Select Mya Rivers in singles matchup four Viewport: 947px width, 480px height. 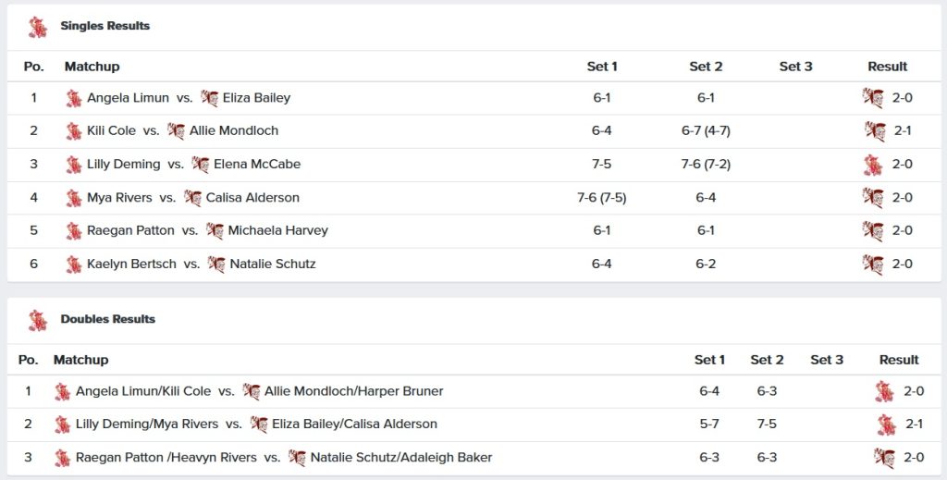point(119,198)
